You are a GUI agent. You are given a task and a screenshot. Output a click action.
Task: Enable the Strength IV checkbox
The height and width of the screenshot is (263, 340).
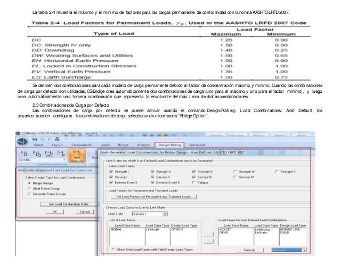[x=236, y=172]
